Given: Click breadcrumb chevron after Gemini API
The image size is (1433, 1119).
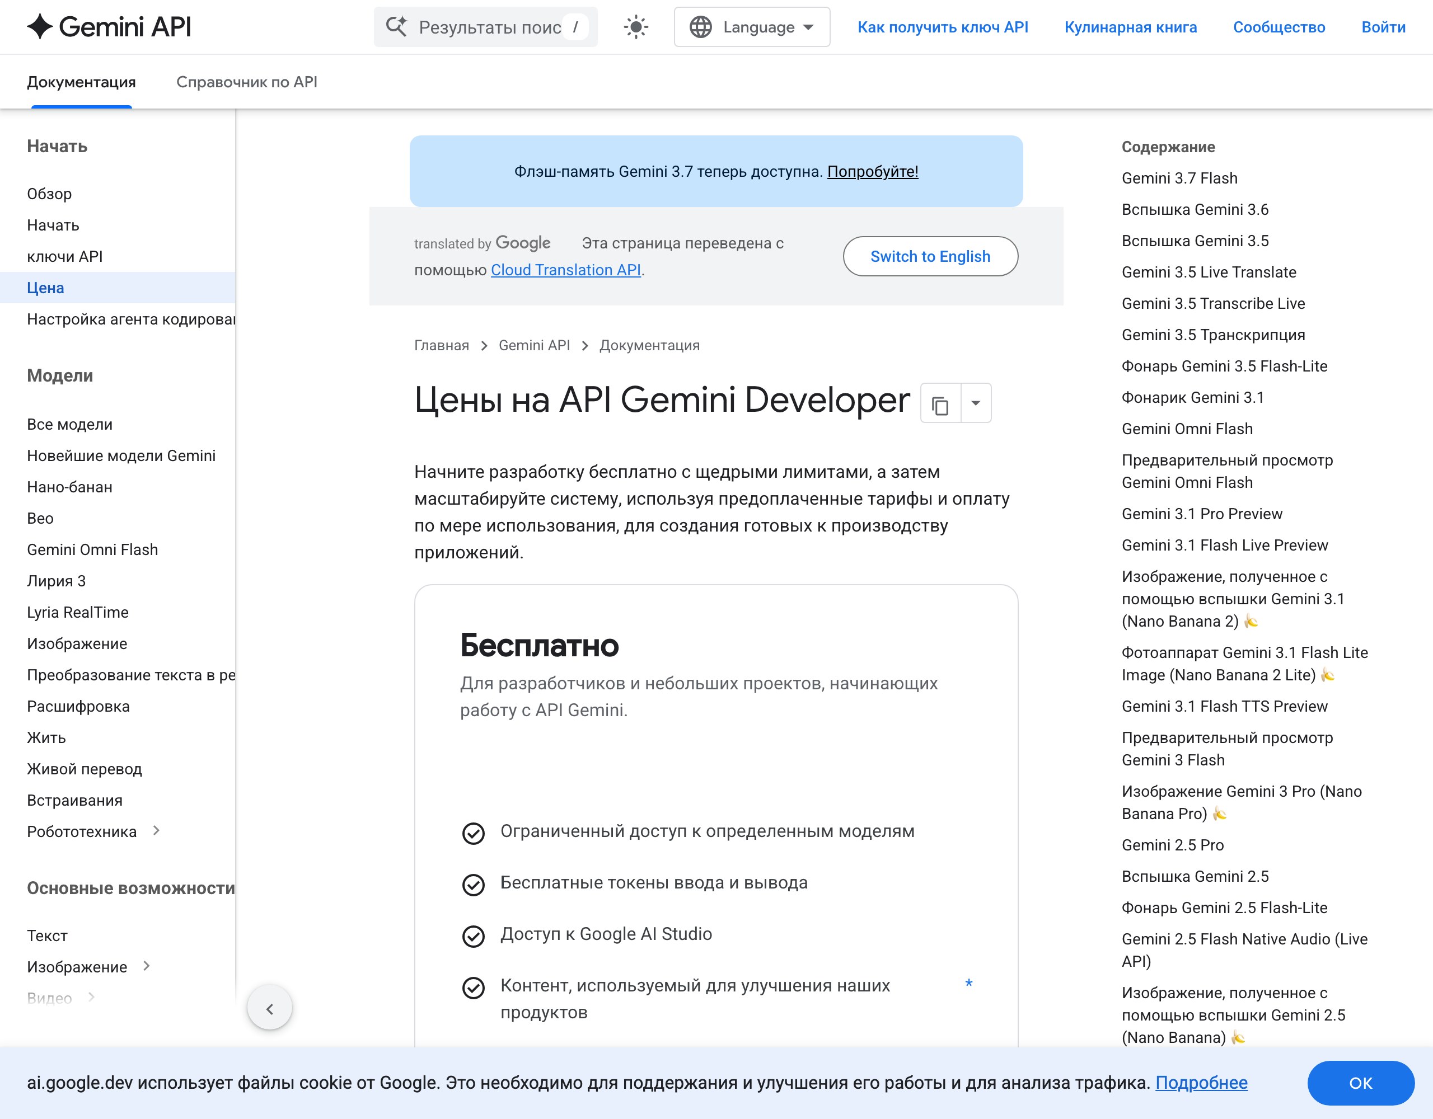Looking at the screenshot, I should click(x=584, y=346).
